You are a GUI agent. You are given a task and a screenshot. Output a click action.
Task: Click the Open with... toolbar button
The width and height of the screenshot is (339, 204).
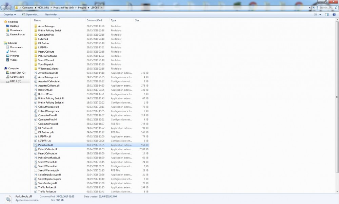pyautogui.click(x=31, y=15)
